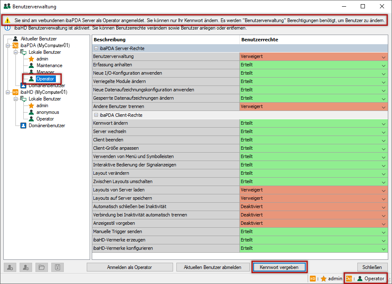
Task: Click the ibaPDA icon in status bar
Action: click(349, 279)
